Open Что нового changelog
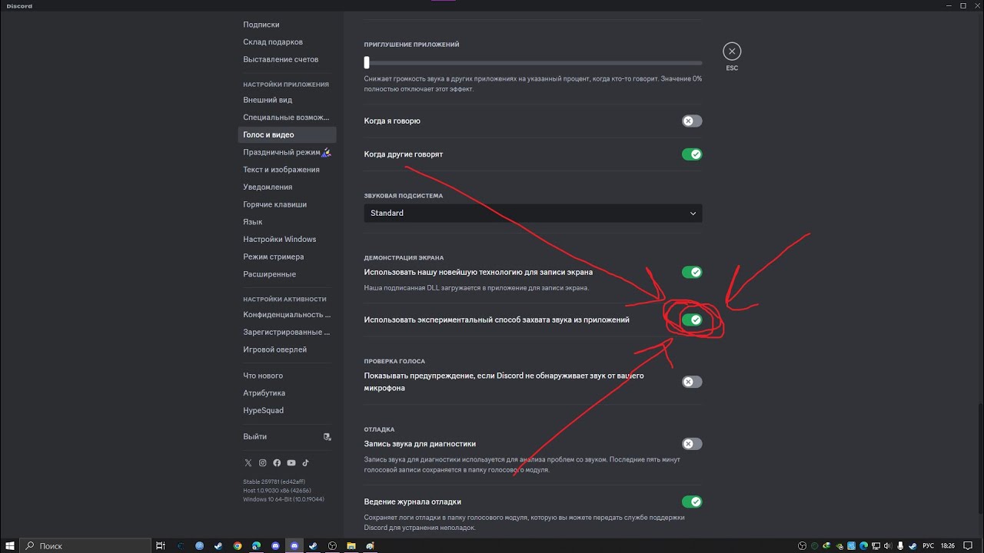The width and height of the screenshot is (984, 553). click(286, 376)
